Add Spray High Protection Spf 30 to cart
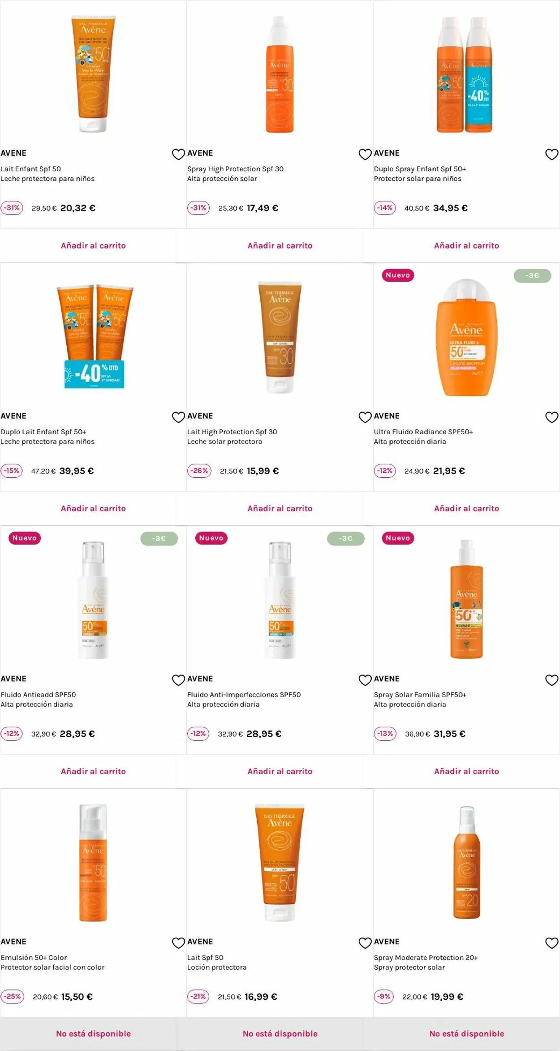 280,245
